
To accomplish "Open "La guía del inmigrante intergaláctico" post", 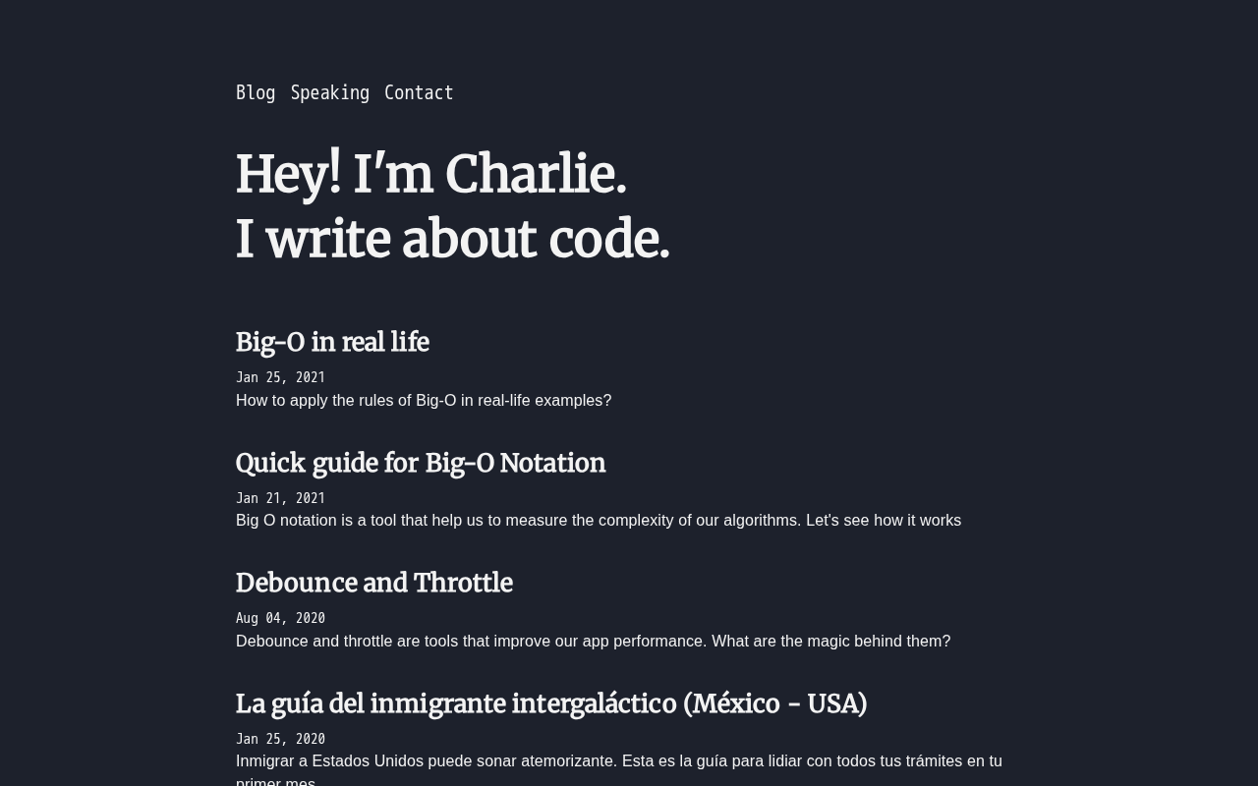I will (551, 703).
